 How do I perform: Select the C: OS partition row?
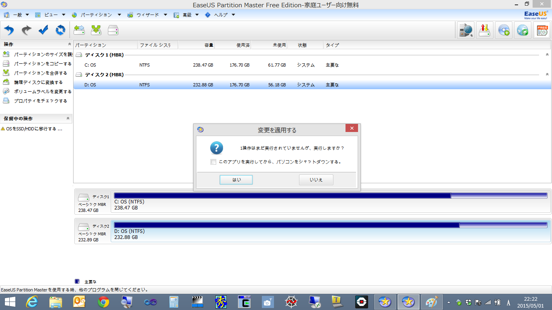coord(312,65)
